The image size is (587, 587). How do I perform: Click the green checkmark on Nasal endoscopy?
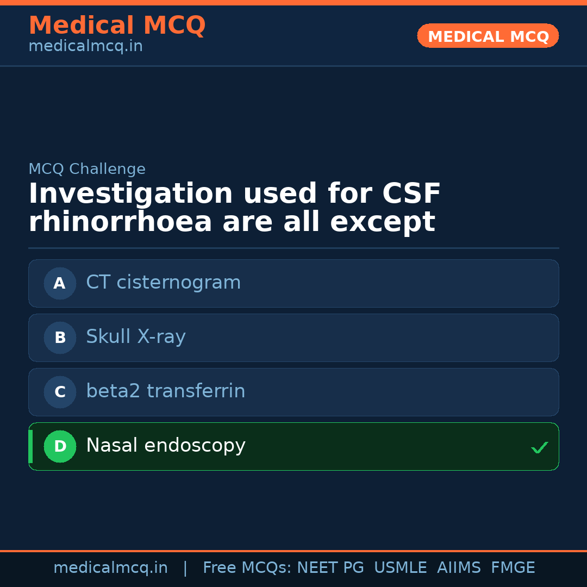pos(539,448)
